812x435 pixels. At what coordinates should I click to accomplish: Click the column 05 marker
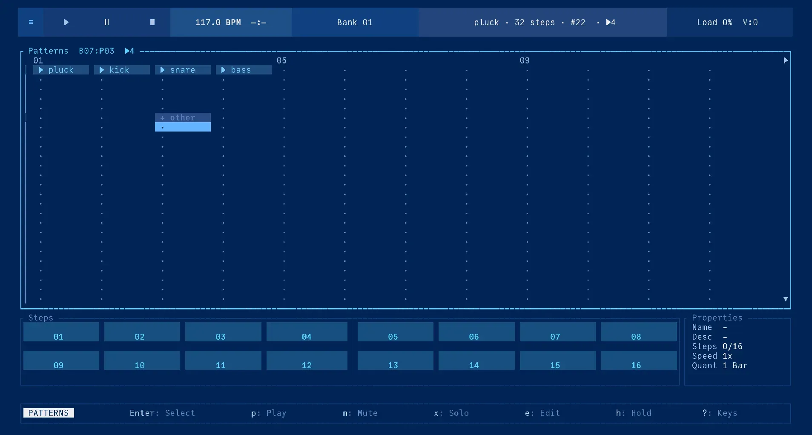(281, 60)
